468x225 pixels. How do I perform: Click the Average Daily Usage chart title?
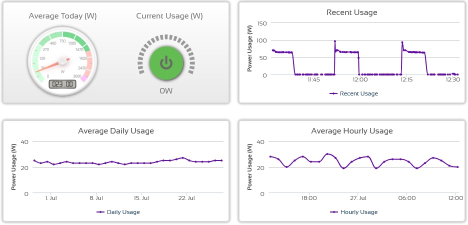click(x=116, y=131)
